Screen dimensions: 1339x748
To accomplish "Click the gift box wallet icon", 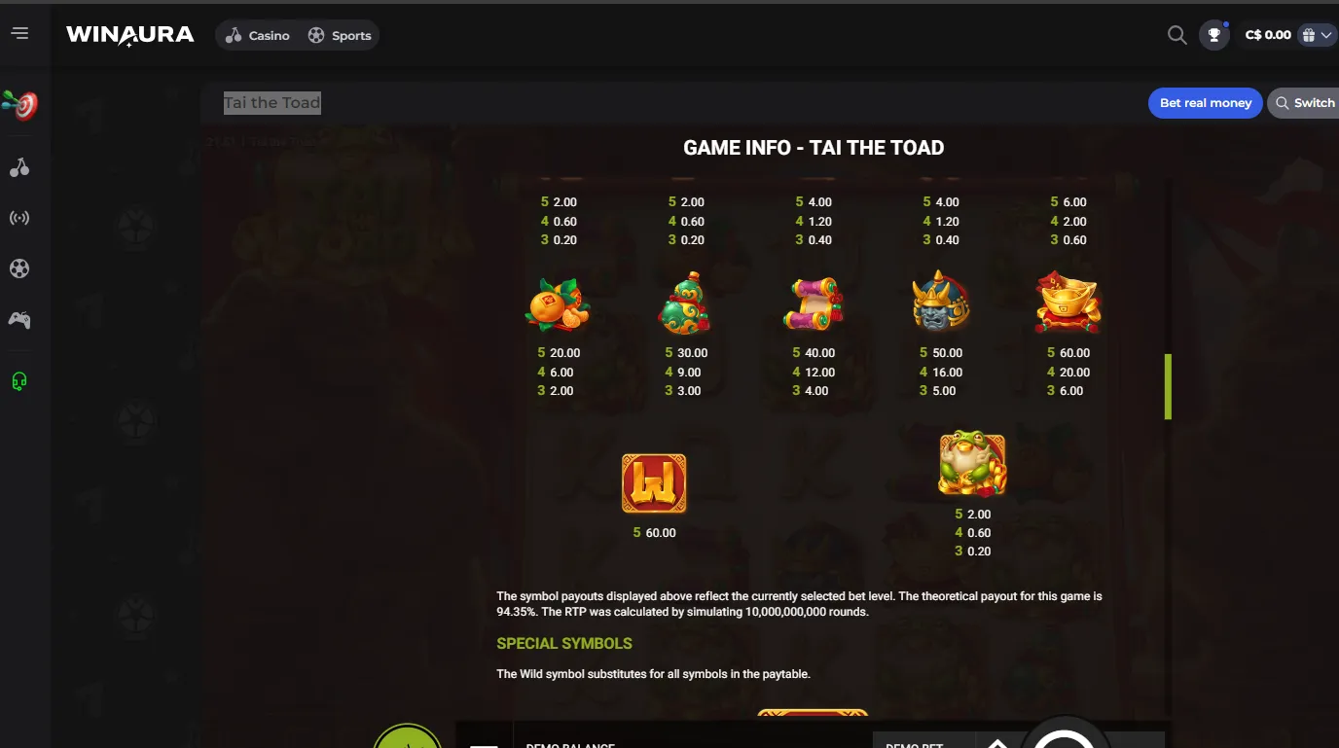I will 1310,35.
